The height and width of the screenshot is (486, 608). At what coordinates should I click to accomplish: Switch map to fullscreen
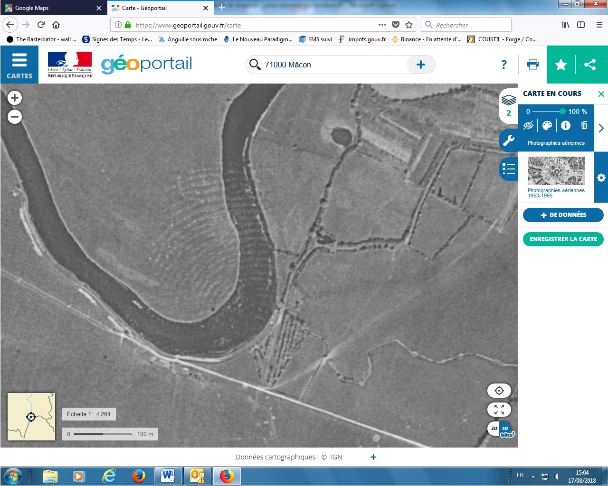tap(499, 409)
